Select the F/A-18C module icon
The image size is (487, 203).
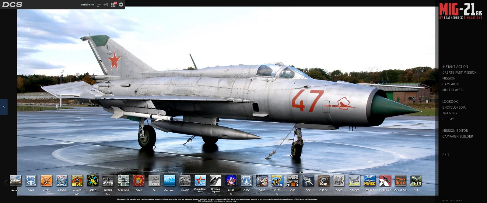[x=370, y=181]
